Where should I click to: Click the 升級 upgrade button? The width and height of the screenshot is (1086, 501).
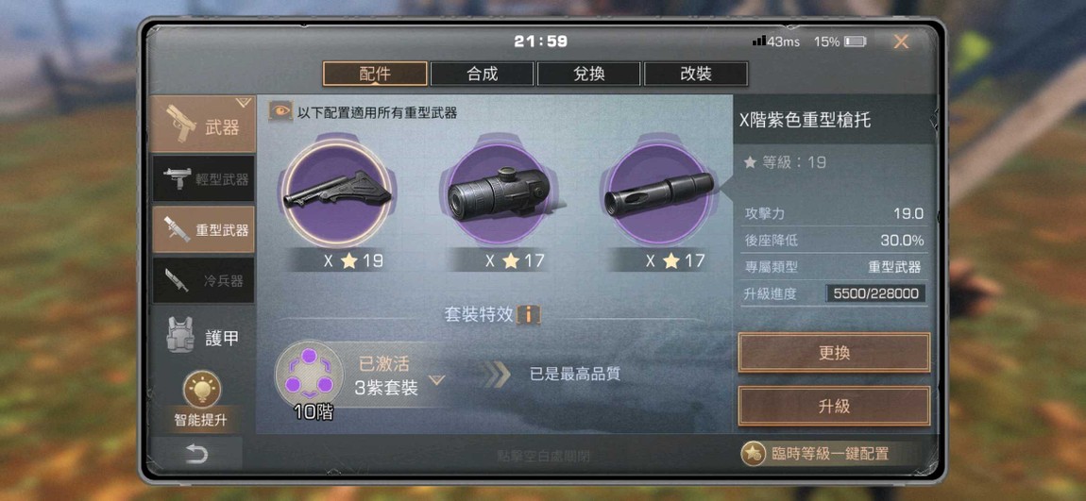pyautogui.click(x=834, y=407)
